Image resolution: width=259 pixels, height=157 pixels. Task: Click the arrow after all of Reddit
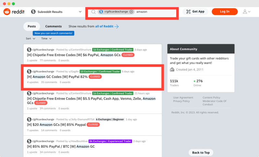[117, 26]
